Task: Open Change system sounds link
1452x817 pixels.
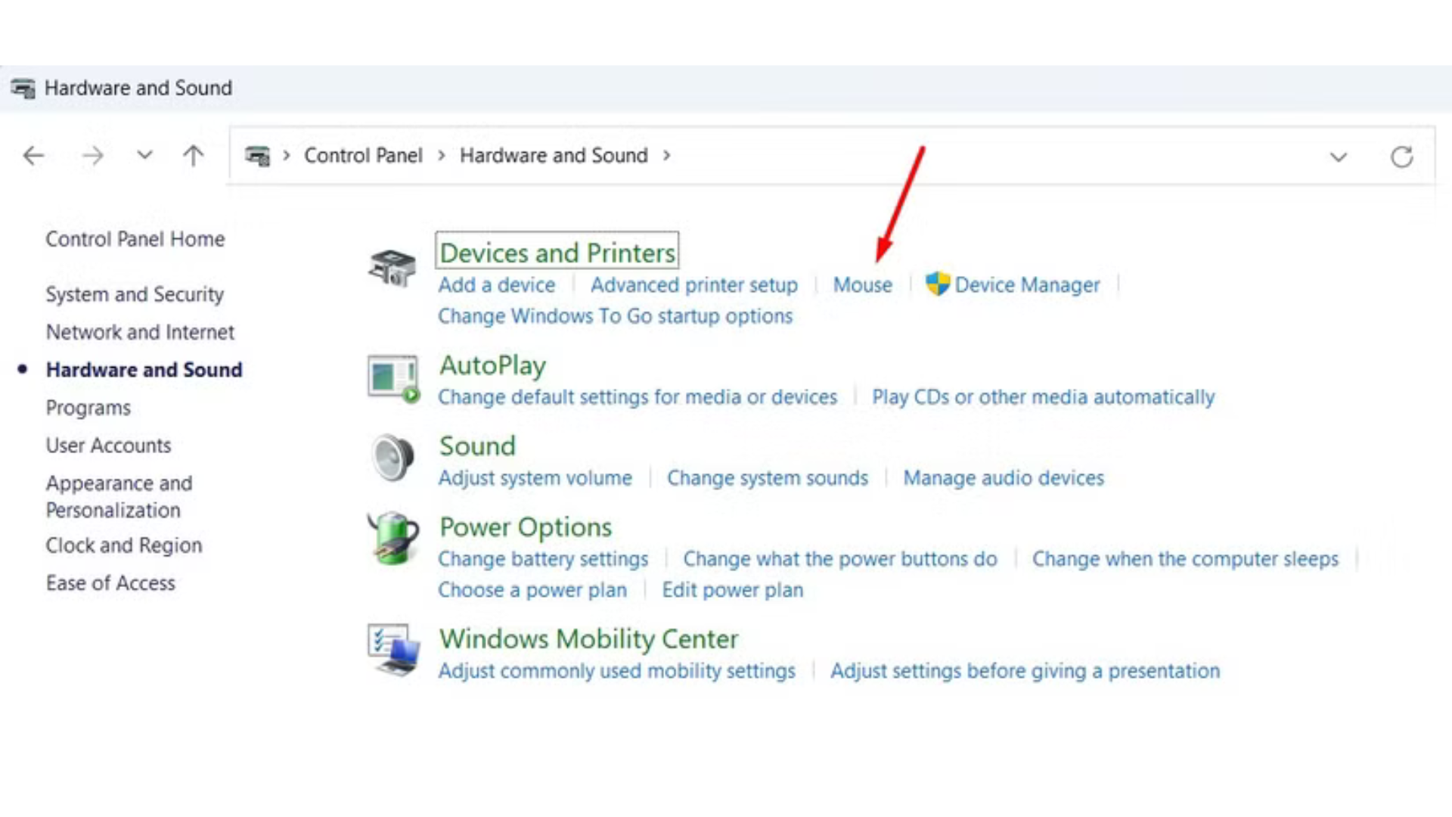Action: 767,478
